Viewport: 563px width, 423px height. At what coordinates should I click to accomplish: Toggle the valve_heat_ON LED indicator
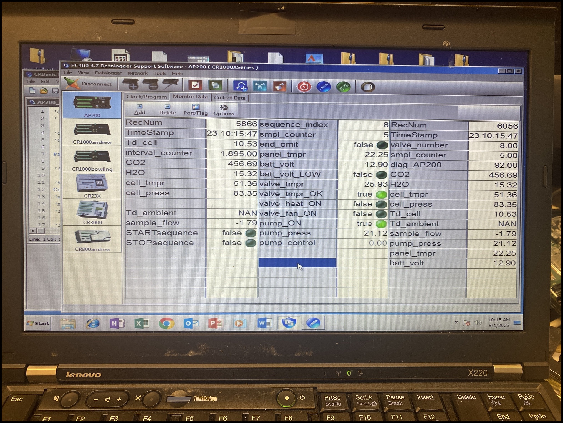(381, 205)
